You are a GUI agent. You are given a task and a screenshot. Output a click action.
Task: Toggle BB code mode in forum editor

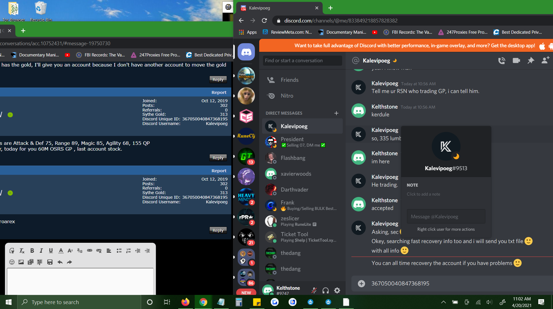tap(12, 251)
